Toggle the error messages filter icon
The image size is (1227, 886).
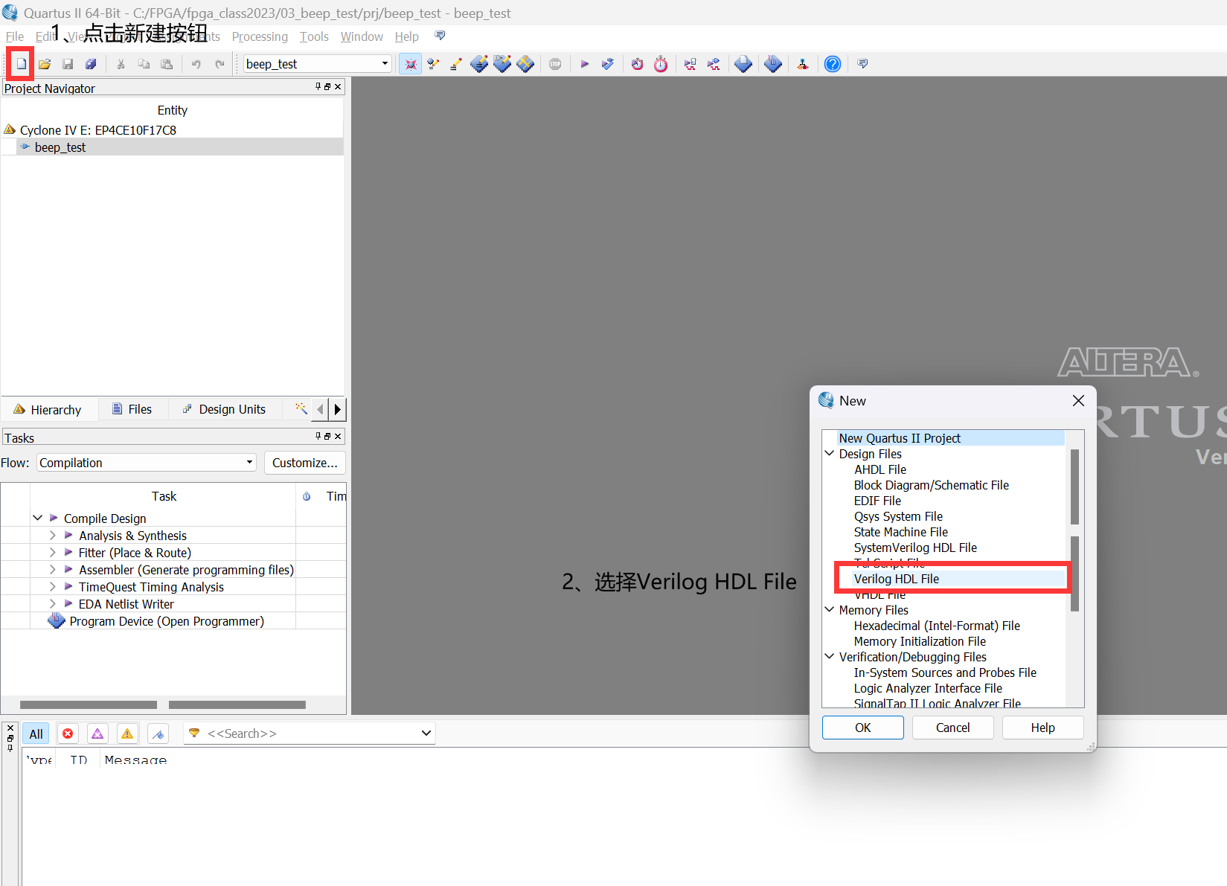pos(68,734)
